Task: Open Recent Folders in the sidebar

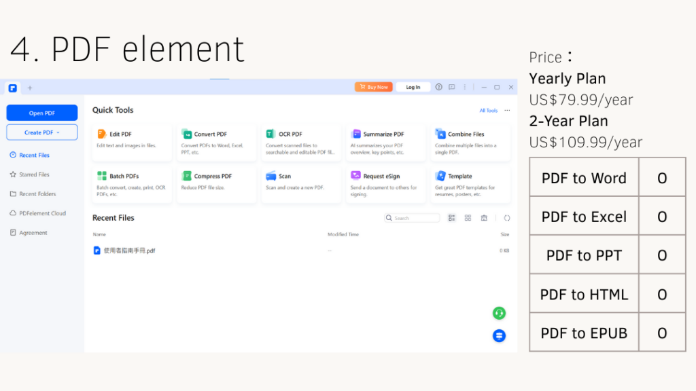Action: [x=33, y=194]
